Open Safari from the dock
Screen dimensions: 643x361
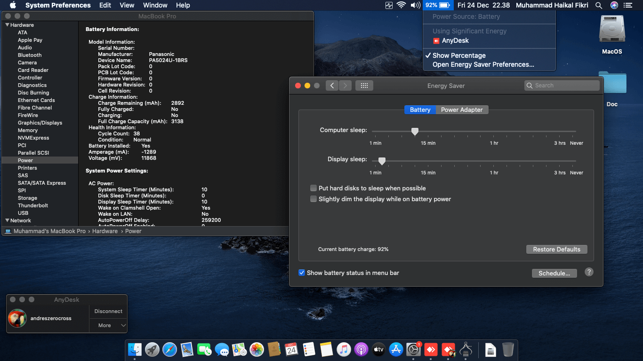169,349
